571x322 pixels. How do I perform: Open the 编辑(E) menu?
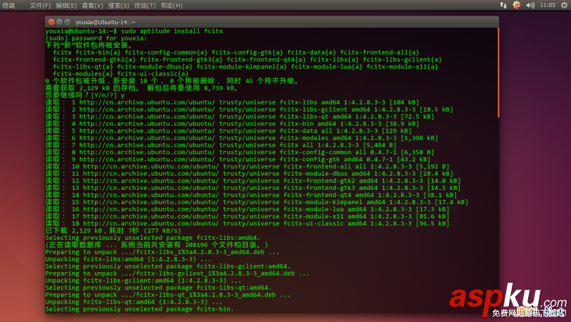point(66,6)
